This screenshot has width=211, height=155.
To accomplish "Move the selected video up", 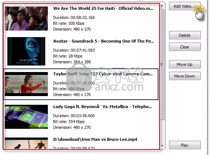I will [185, 64].
